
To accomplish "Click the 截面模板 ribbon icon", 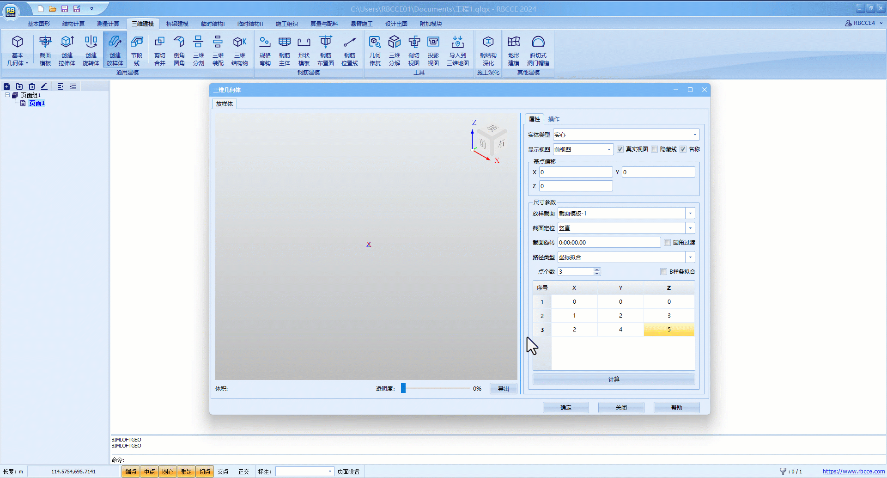I will point(45,50).
